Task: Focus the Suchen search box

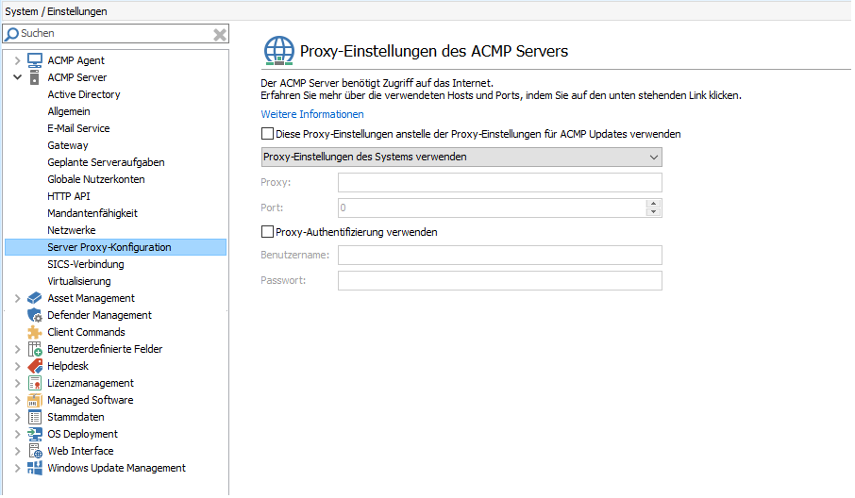Action: click(x=115, y=34)
